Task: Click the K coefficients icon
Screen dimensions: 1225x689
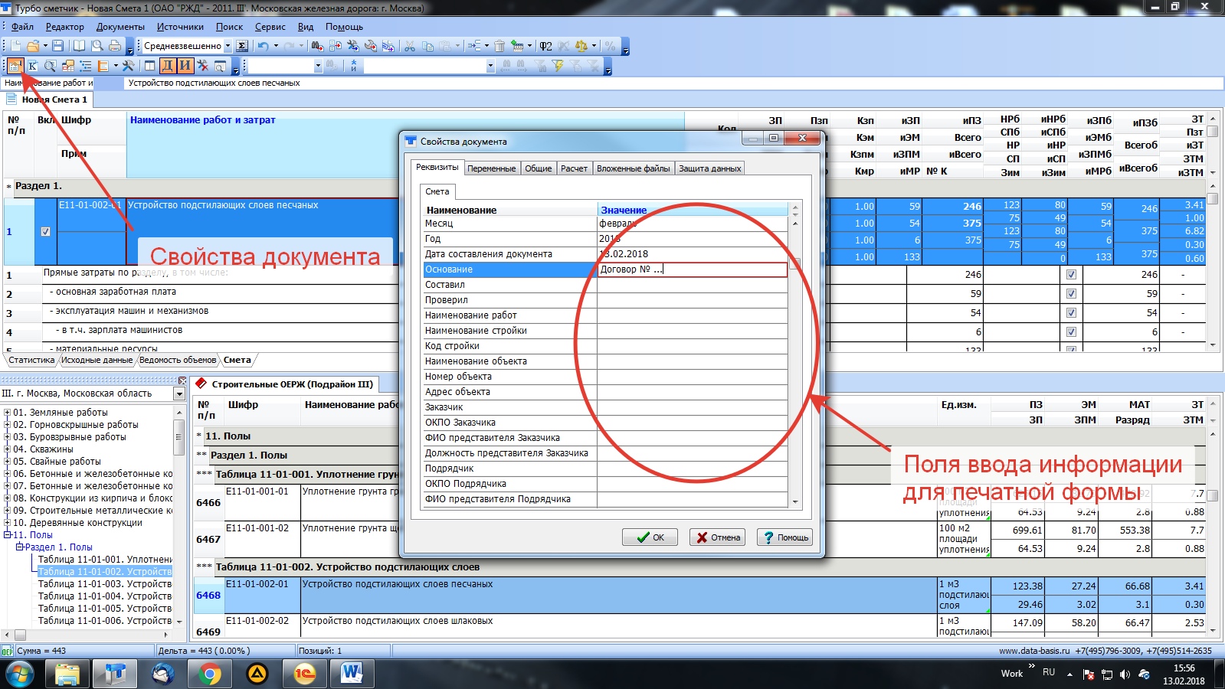Action: pos(33,66)
